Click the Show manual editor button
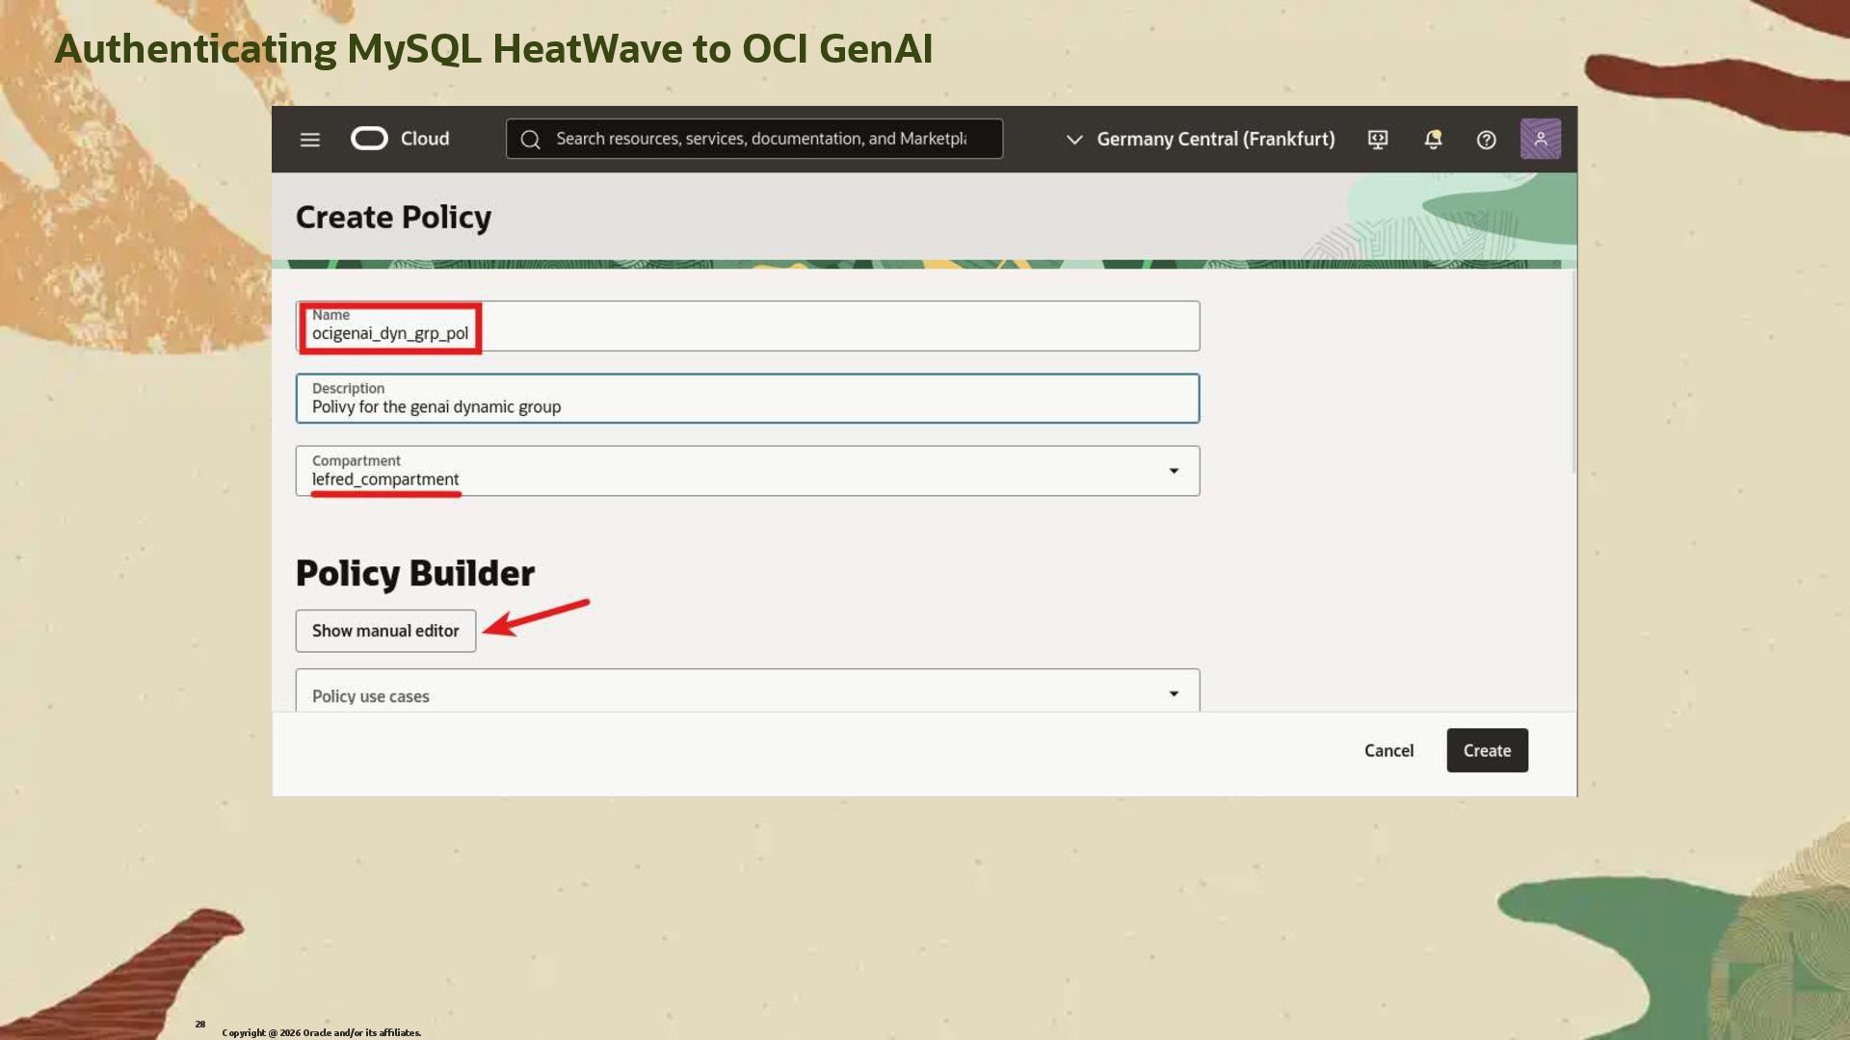The image size is (1850, 1040). (385, 631)
